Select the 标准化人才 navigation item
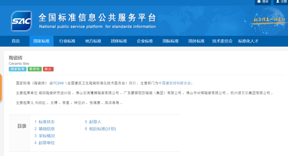 249,41
